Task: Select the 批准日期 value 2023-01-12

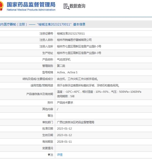Action: point(64,129)
